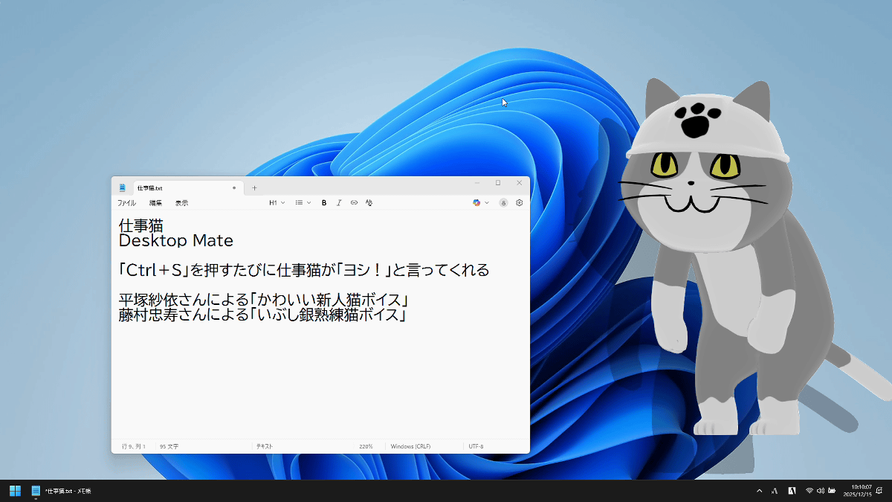Open Notepad settings gear
The width and height of the screenshot is (892, 502).
pyautogui.click(x=519, y=202)
